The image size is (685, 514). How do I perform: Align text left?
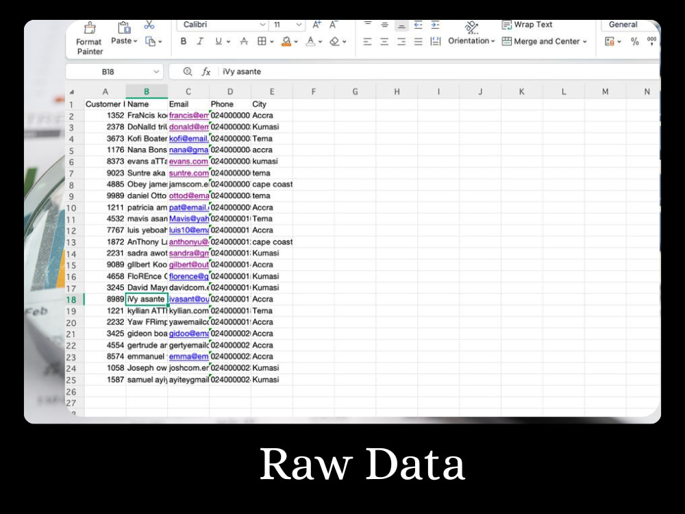367,42
